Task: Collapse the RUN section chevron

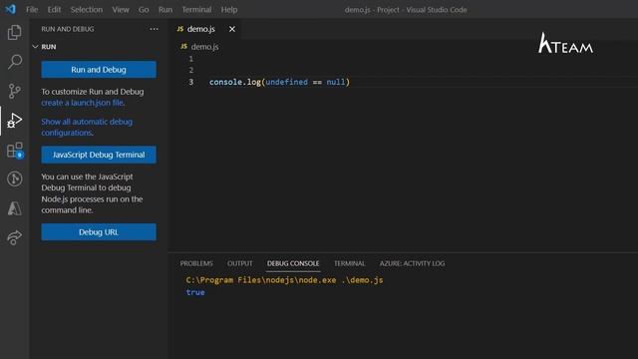Action: coord(35,47)
